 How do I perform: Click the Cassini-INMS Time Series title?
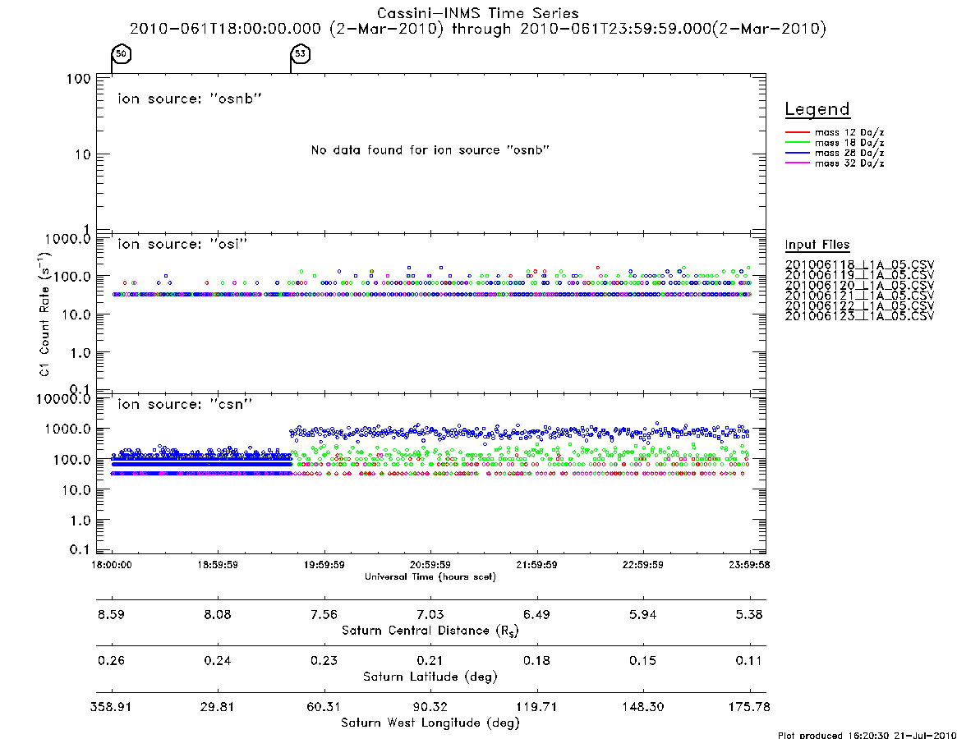[x=478, y=13]
